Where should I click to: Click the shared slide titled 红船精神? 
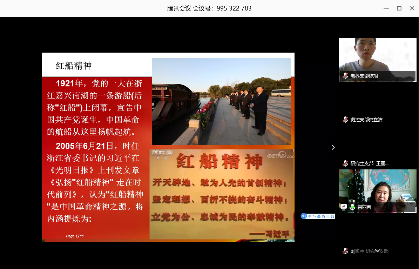168,147
